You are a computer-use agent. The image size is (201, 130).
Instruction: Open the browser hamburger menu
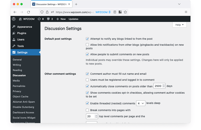(186, 12)
